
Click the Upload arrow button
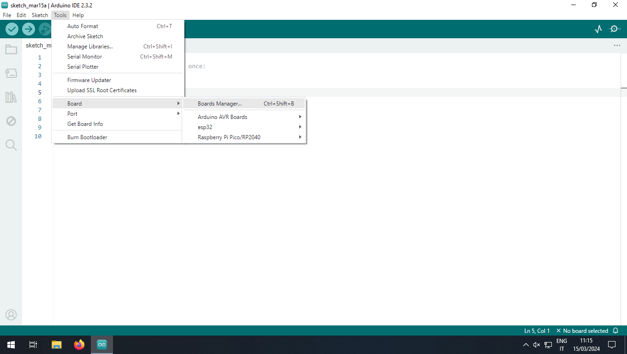point(29,29)
